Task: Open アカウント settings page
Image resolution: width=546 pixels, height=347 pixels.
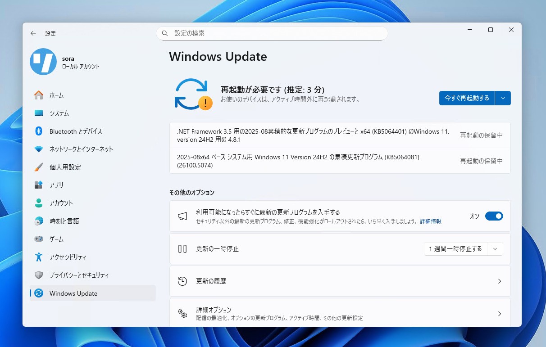Action: (92, 203)
